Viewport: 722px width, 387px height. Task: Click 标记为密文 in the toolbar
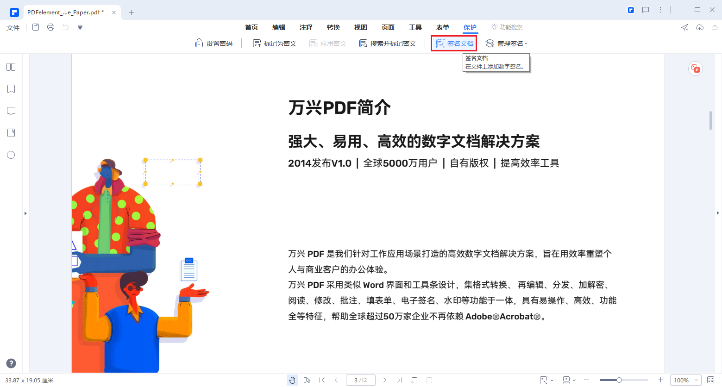click(274, 43)
